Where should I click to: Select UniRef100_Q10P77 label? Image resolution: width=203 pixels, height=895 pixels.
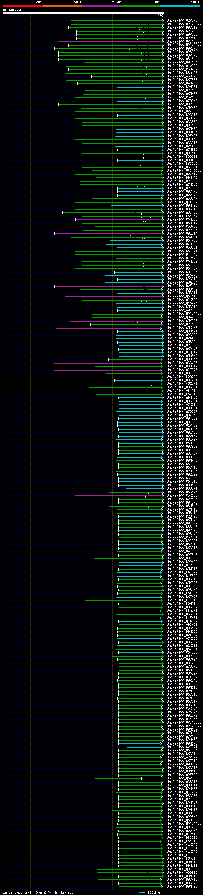182,66
